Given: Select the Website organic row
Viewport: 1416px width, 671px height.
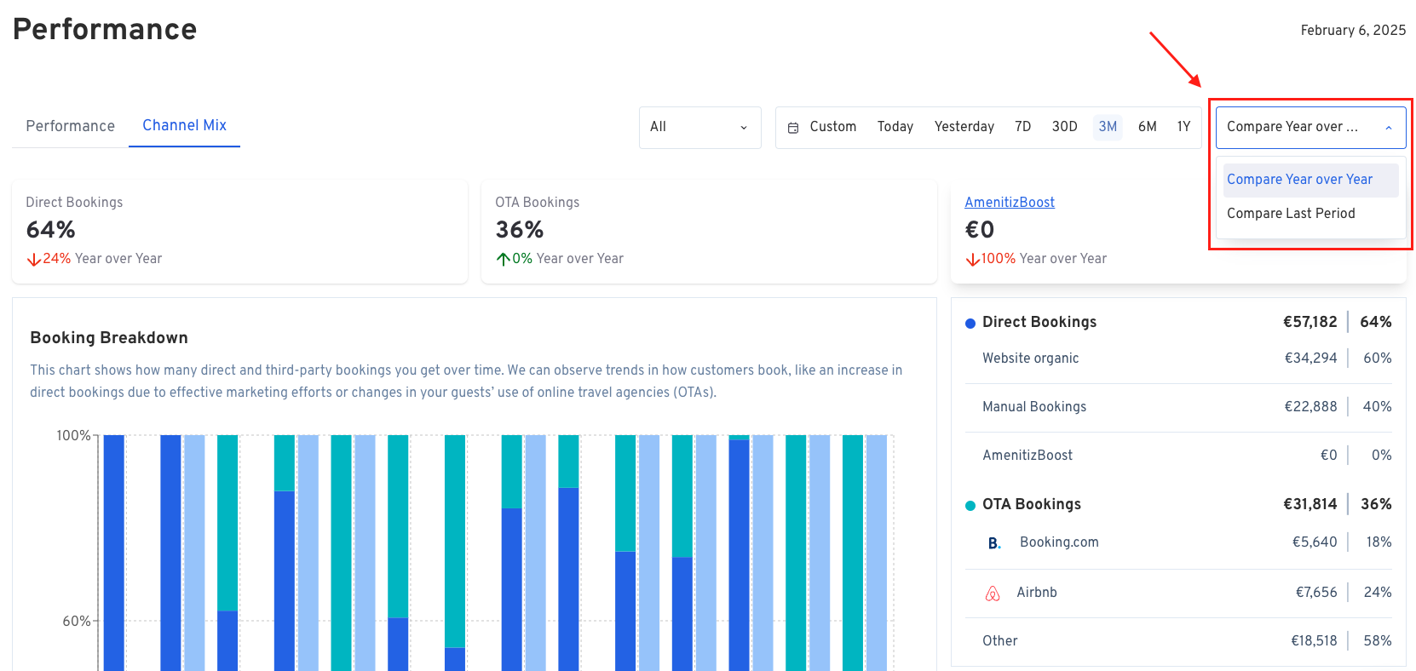Looking at the screenshot, I should pyautogui.click(x=1178, y=358).
